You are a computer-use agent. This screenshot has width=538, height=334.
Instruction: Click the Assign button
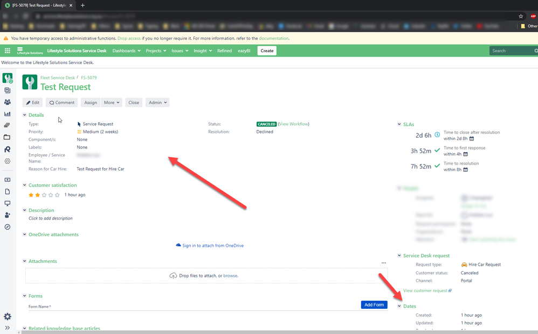point(91,102)
